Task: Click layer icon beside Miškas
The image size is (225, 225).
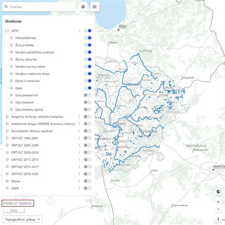Action: 7,181
